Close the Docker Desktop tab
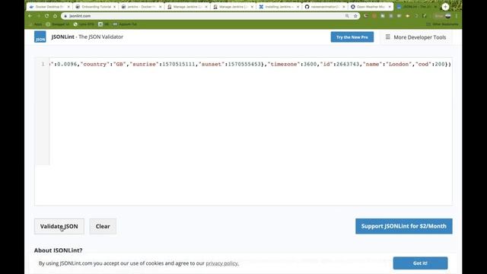The width and height of the screenshot is (487, 274). (x=68, y=7)
